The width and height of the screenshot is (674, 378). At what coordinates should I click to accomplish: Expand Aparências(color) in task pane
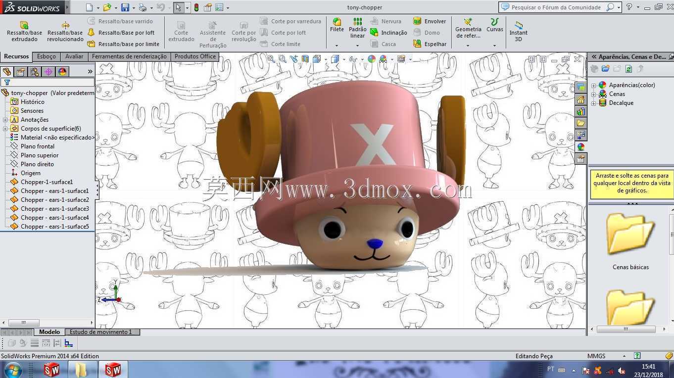(x=594, y=85)
